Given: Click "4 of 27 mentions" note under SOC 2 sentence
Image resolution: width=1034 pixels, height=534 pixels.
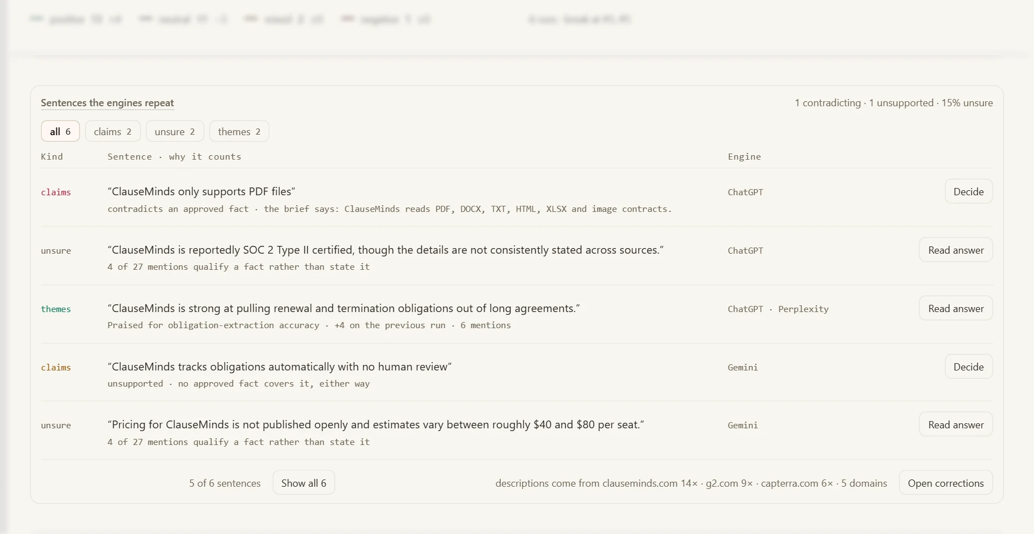Looking at the screenshot, I should point(238,266).
